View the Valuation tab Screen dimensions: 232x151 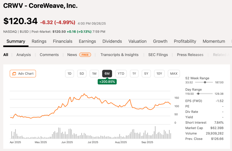click(x=137, y=41)
